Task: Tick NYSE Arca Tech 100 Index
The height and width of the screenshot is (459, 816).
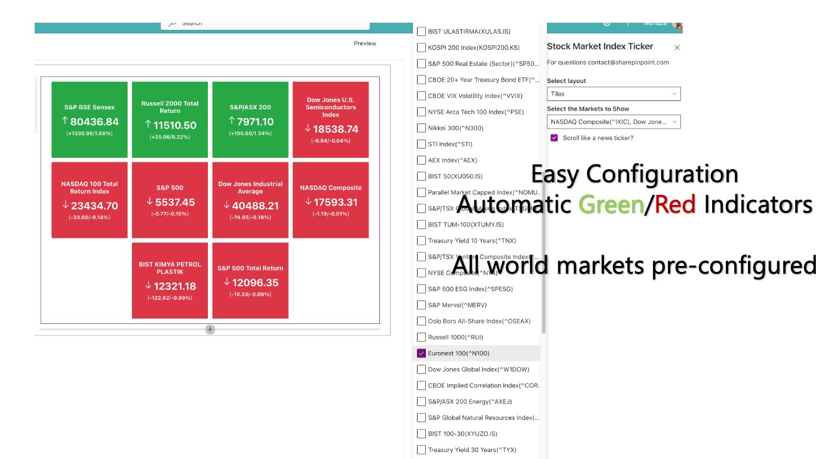Action: click(x=422, y=112)
